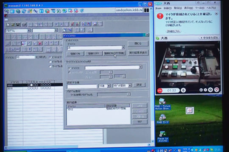Select the first bit monitor format radio button
The width and height of the screenshot is (229, 152).
[50, 57]
